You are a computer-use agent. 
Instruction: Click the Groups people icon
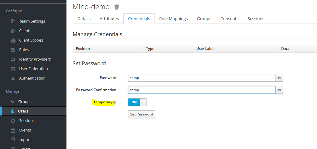click(12, 102)
